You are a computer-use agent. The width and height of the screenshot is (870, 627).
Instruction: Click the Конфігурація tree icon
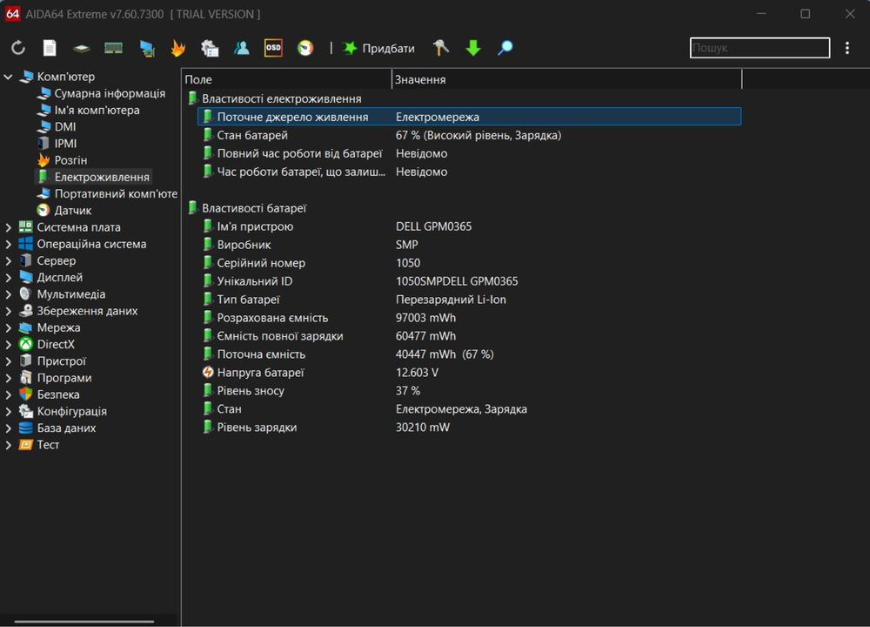tap(25, 411)
